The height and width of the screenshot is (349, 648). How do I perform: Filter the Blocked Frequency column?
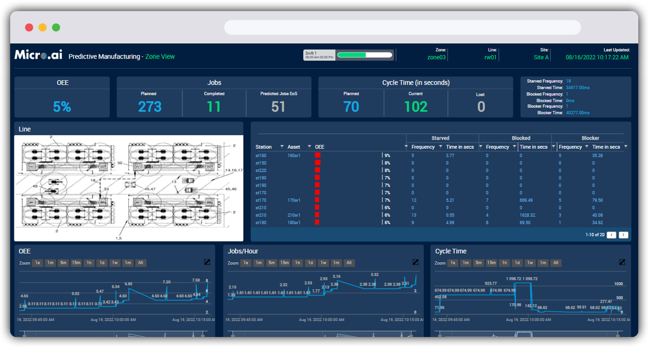[514, 147]
